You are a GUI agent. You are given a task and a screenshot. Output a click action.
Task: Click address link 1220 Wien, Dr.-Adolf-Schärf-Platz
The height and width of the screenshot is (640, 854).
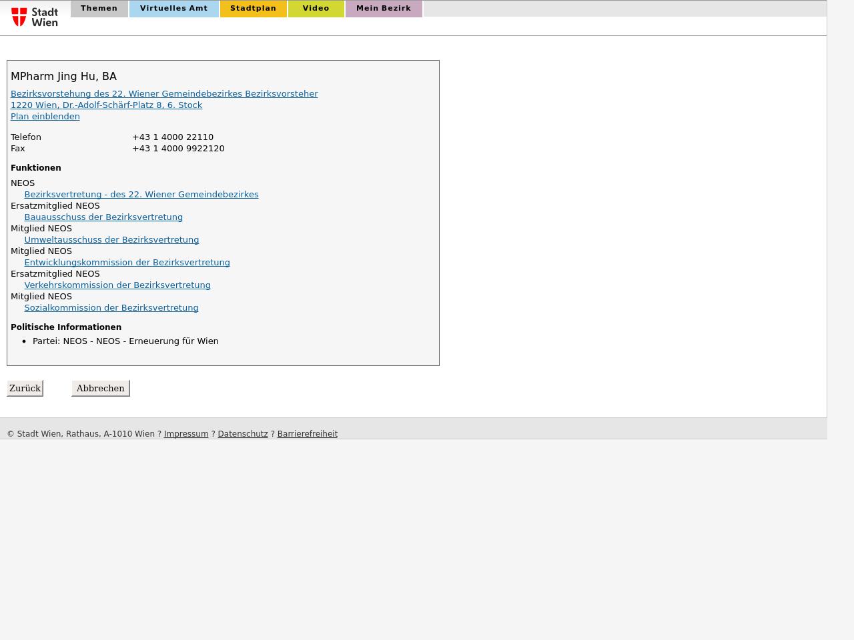click(106, 105)
